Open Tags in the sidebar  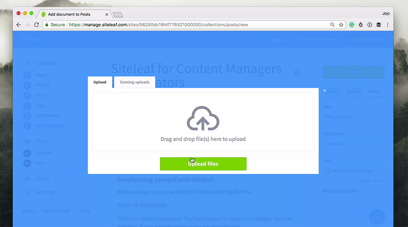[x=40, y=105]
